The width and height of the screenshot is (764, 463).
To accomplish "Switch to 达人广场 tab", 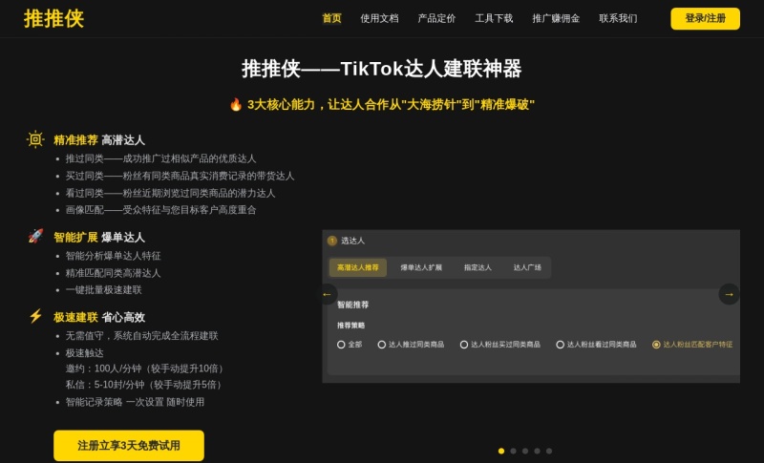I will (x=527, y=267).
